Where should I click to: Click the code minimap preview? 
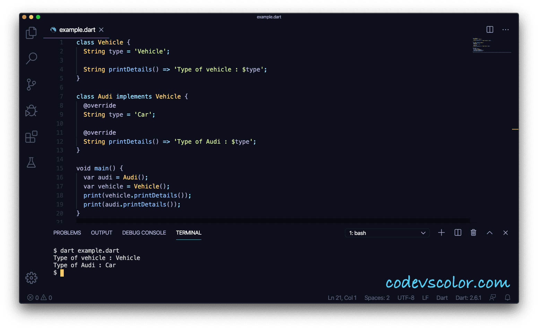pos(492,45)
